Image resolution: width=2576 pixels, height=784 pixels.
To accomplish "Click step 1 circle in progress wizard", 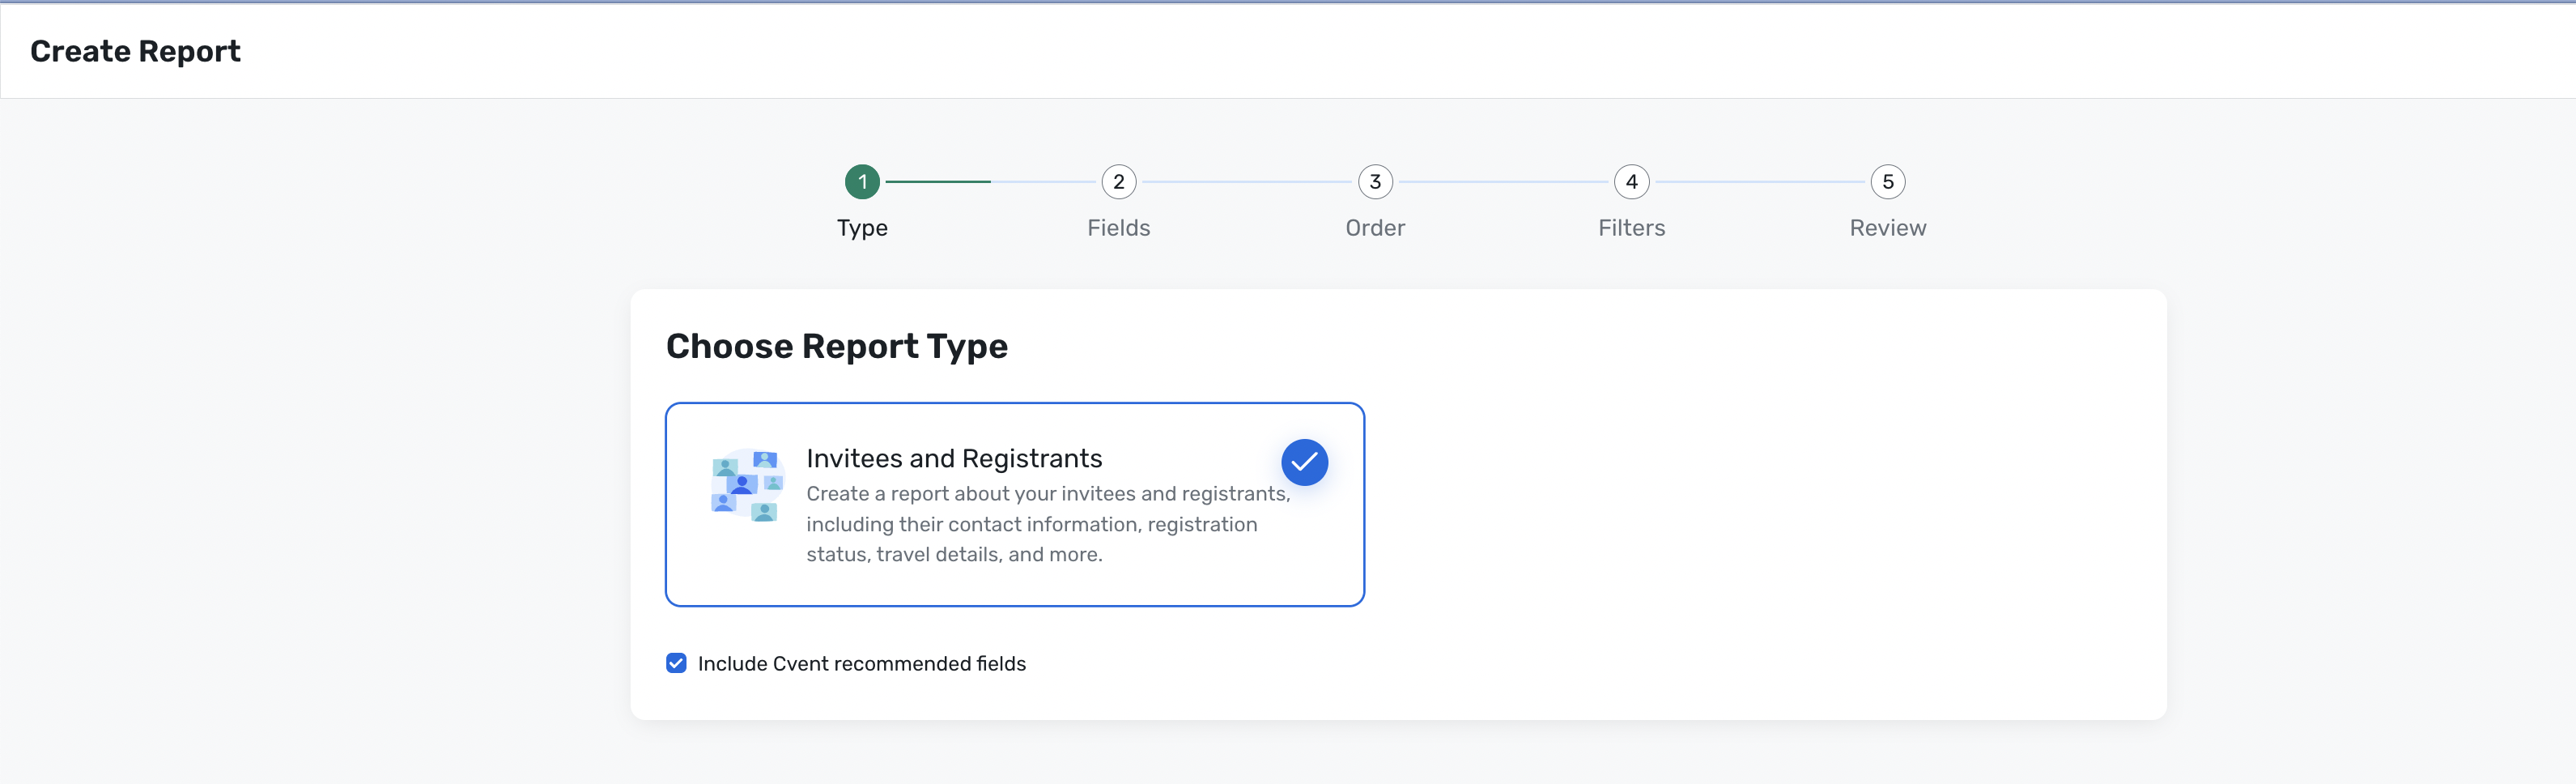I will pos(862,182).
